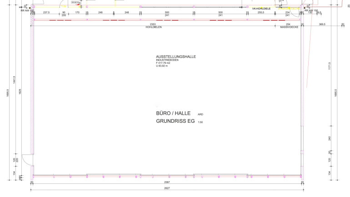Select the HOHLDIELEN label
Screen dimensions: 350x197
coord(154,27)
